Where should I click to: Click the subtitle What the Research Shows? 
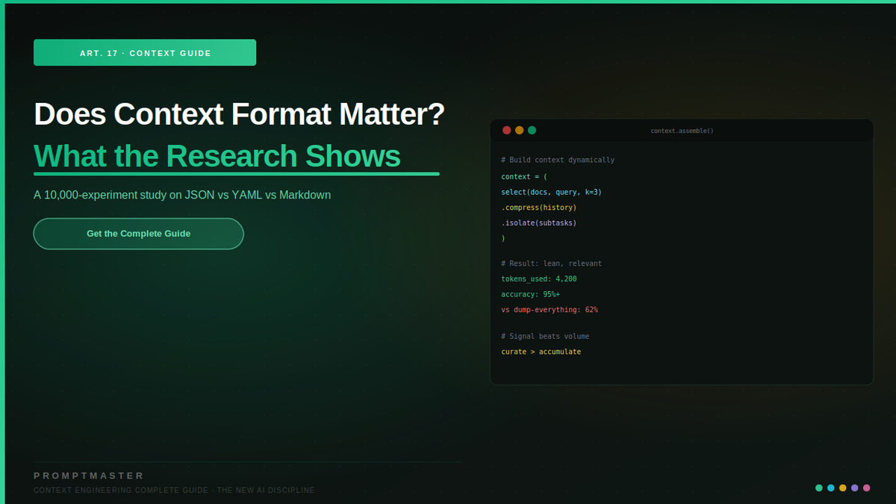tap(217, 156)
